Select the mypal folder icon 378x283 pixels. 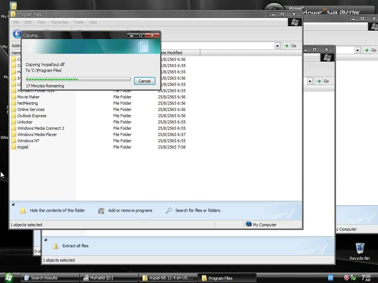pyautogui.click(x=14, y=147)
